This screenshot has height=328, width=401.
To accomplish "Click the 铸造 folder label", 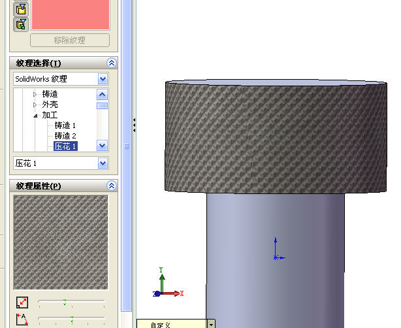I will [50, 94].
